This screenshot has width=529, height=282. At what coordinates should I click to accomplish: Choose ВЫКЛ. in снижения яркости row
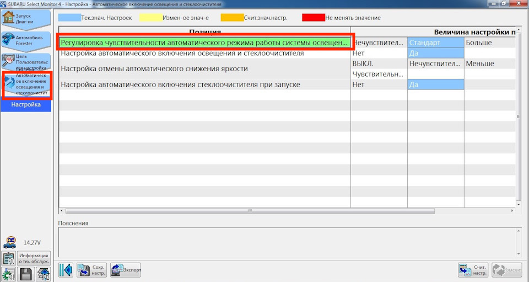(x=379, y=63)
